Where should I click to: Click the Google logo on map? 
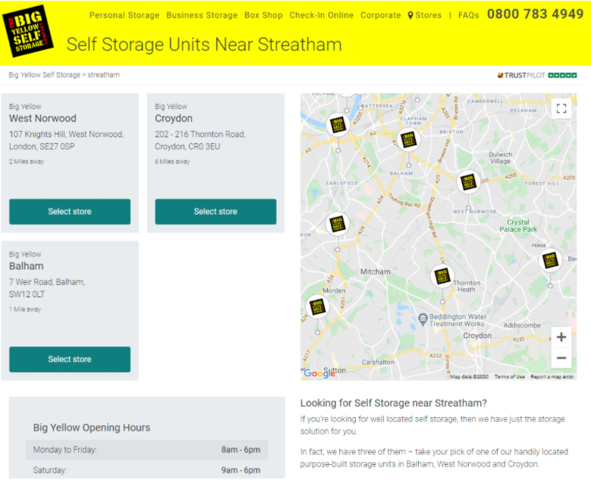319,373
